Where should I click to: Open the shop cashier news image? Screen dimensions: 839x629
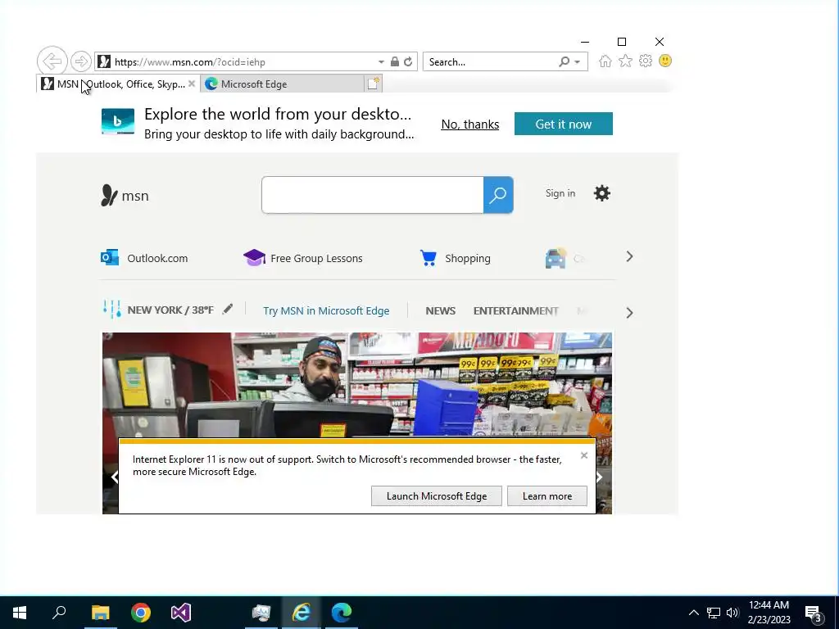[357, 385]
